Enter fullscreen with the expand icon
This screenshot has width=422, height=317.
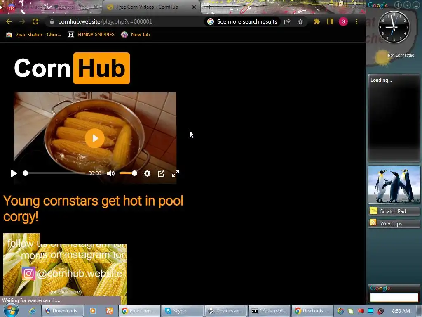click(x=176, y=173)
